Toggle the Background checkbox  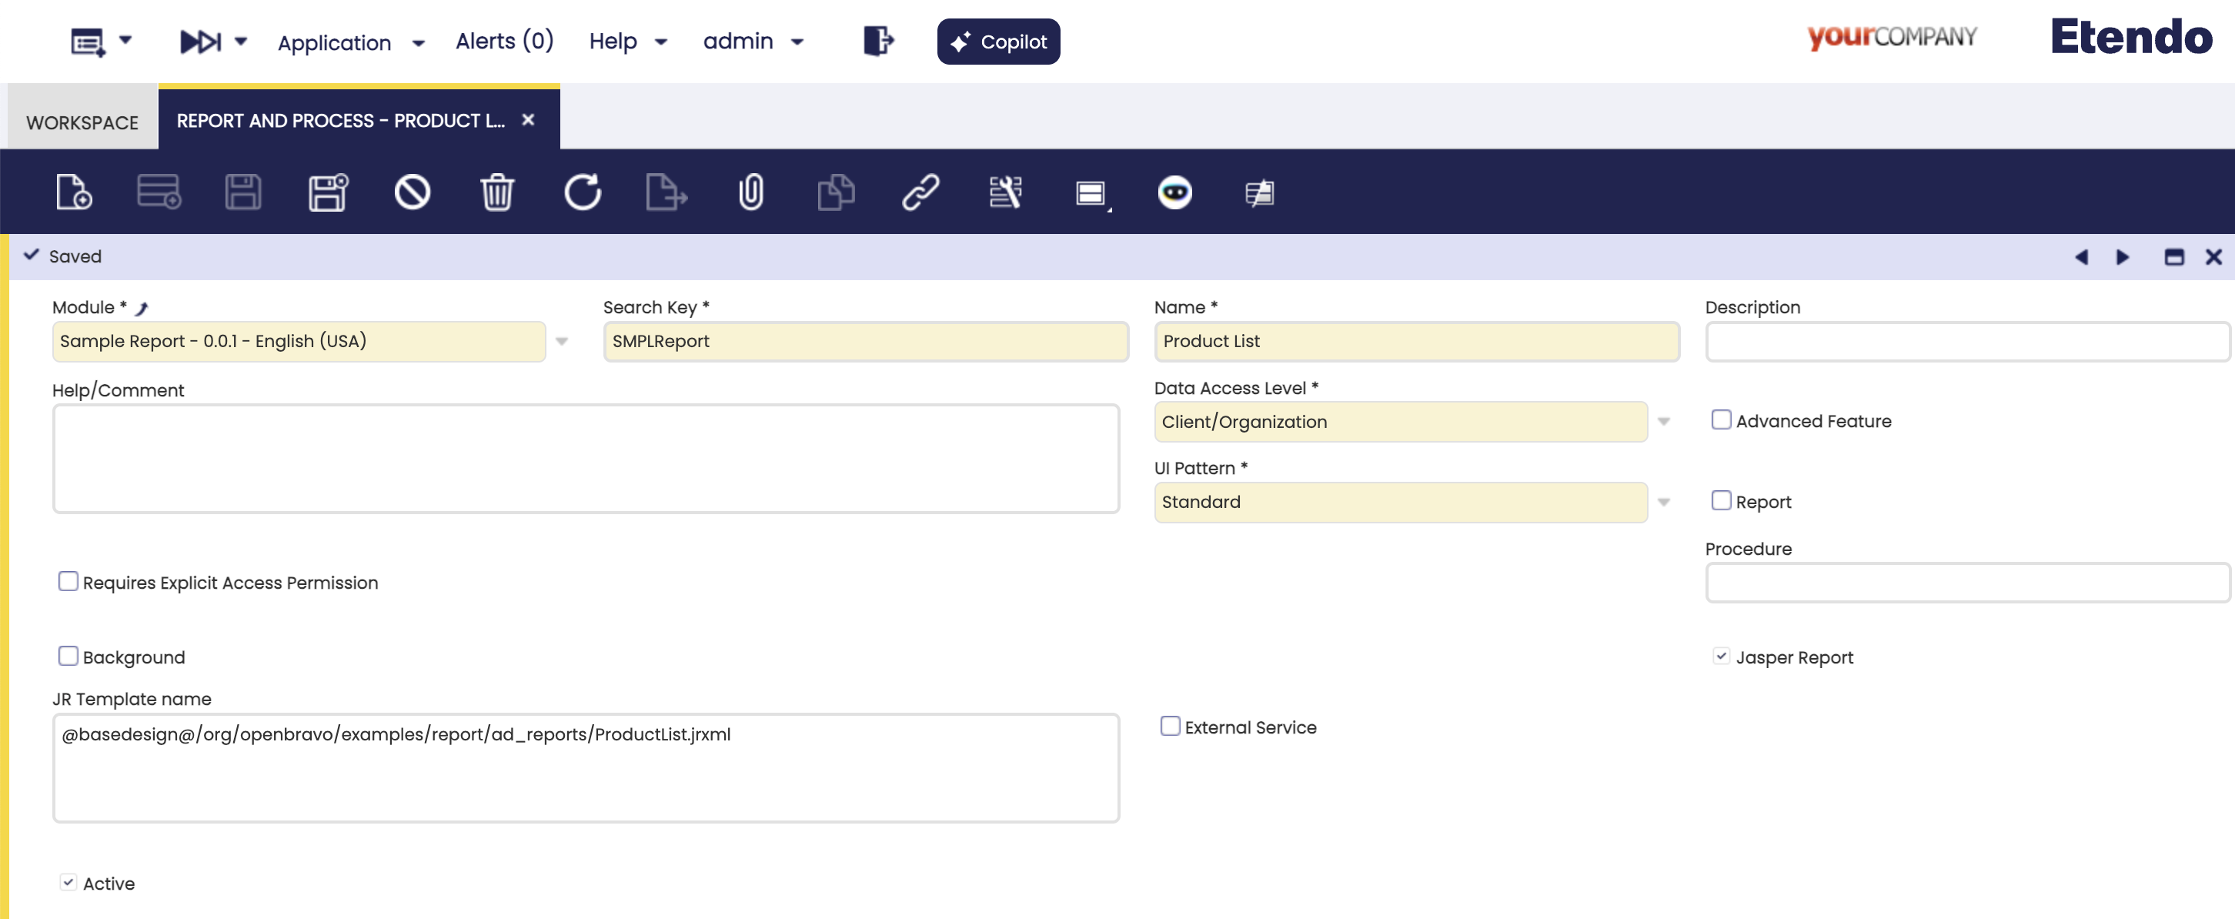[x=68, y=656]
